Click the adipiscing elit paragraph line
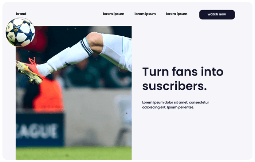Viewport: 255px width, 162px height. pos(168,107)
